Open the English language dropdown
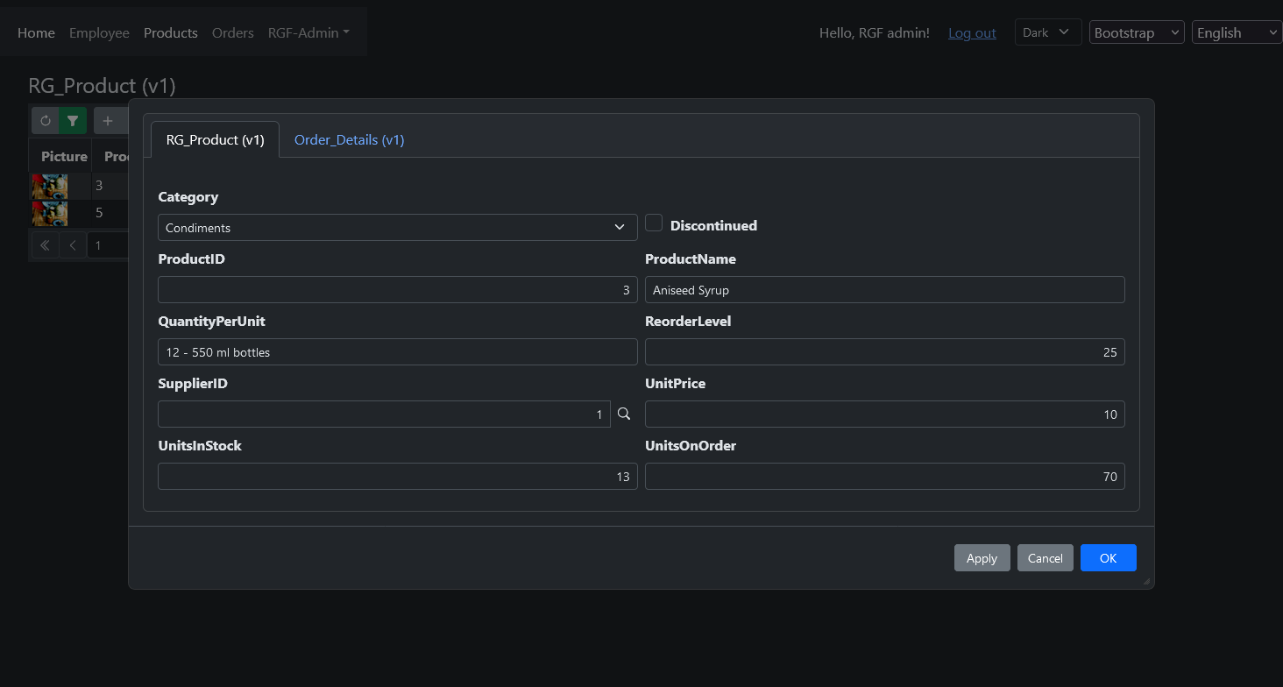This screenshot has width=1283, height=687. 1237,32
